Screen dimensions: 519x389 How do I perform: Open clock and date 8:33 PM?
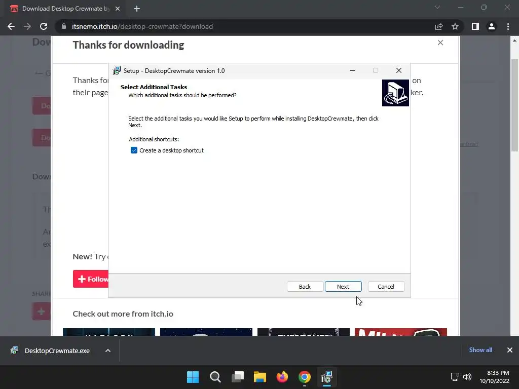point(494,377)
